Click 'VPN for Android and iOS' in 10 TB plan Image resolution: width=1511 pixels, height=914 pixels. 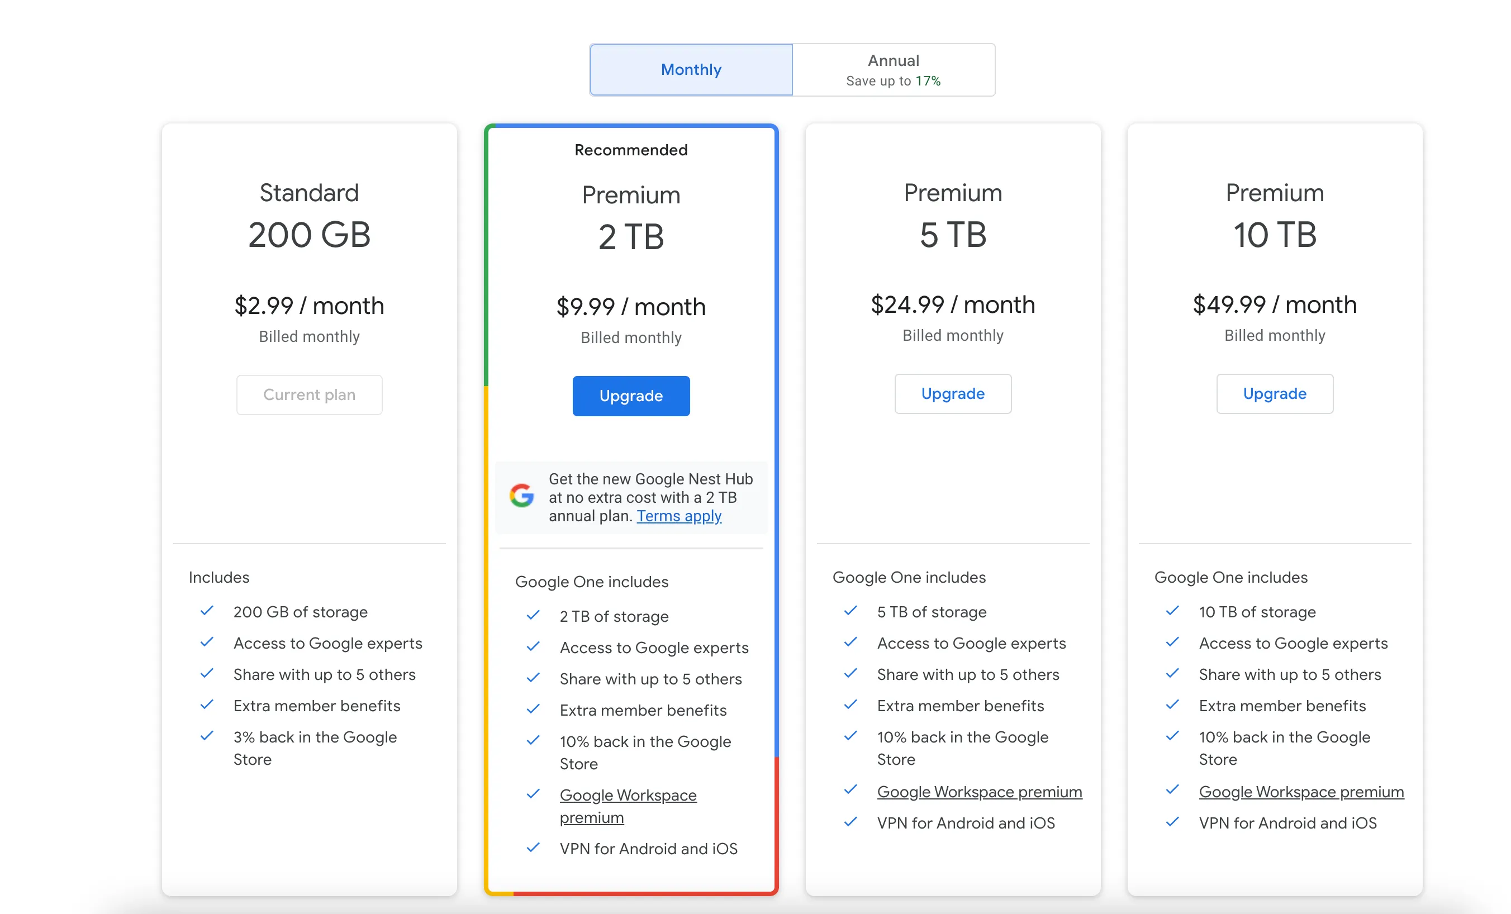click(x=1288, y=823)
